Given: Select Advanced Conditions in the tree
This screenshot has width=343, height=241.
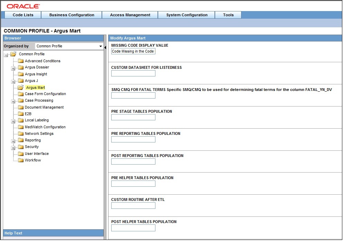Looking at the screenshot, I should click(42, 61).
